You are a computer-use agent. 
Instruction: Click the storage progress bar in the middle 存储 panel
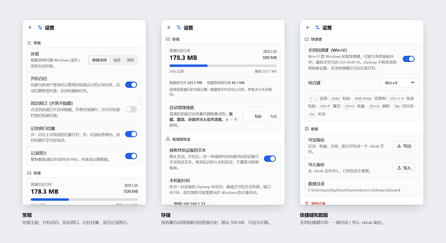point(223,66)
